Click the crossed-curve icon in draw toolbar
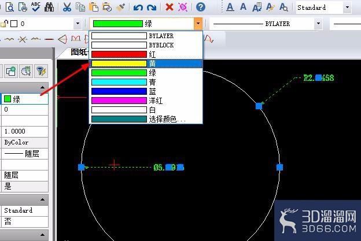 23,39
